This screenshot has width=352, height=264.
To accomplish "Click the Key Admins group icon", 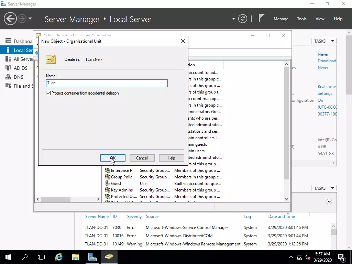I will [x=108, y=190].
